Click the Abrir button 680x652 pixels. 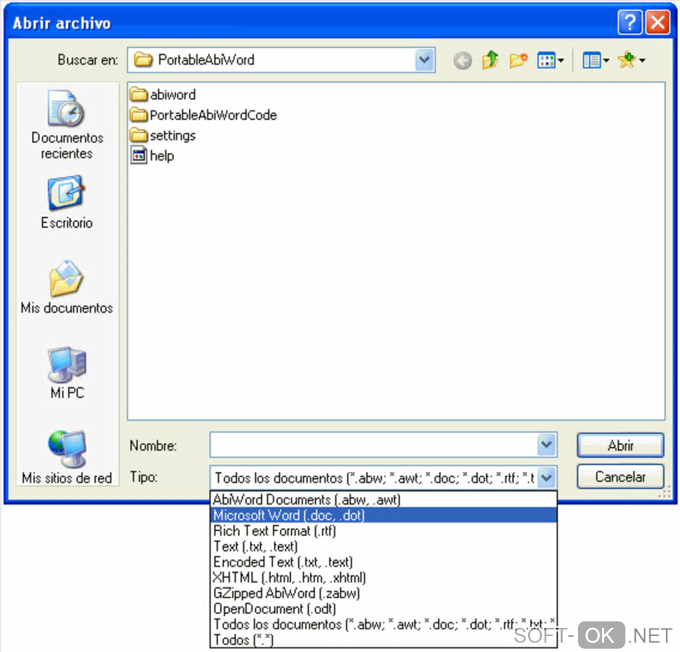tap(620, 445)
